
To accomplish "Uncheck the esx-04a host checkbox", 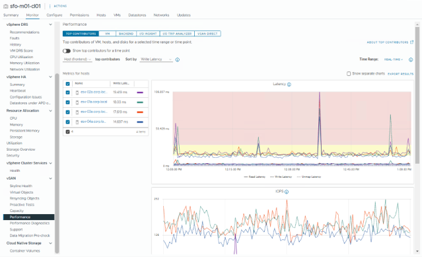I will 67,122.
